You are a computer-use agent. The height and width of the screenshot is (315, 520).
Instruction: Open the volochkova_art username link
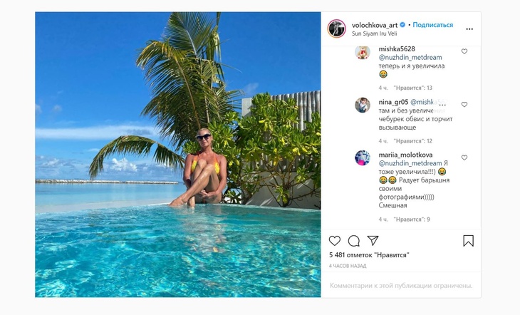click(373, 25)
